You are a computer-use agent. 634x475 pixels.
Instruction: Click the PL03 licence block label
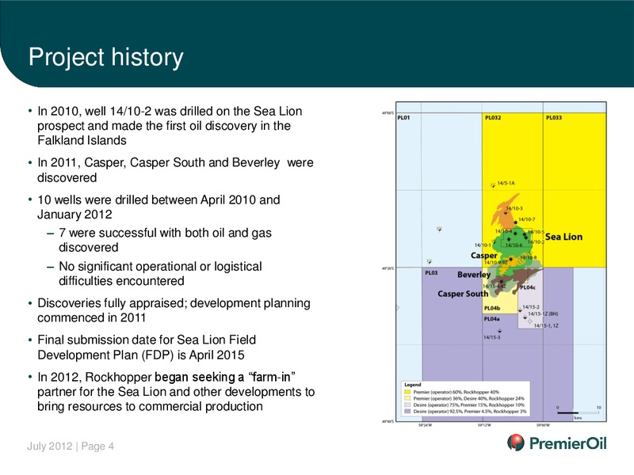coord(431,272)
